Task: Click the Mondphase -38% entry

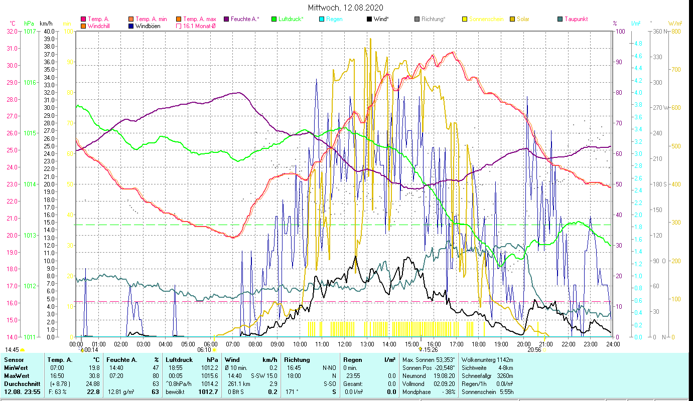Action: tap(429, 391)
